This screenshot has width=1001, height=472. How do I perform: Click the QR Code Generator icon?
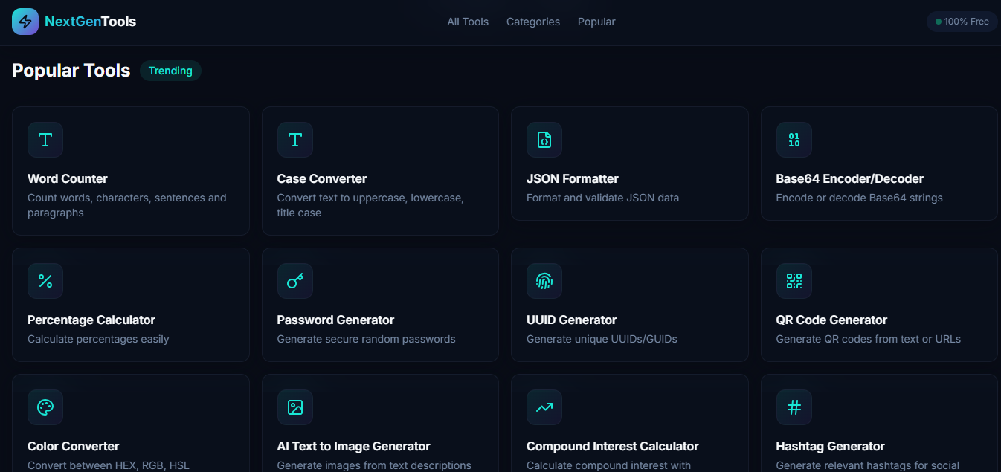coord(794,281)
